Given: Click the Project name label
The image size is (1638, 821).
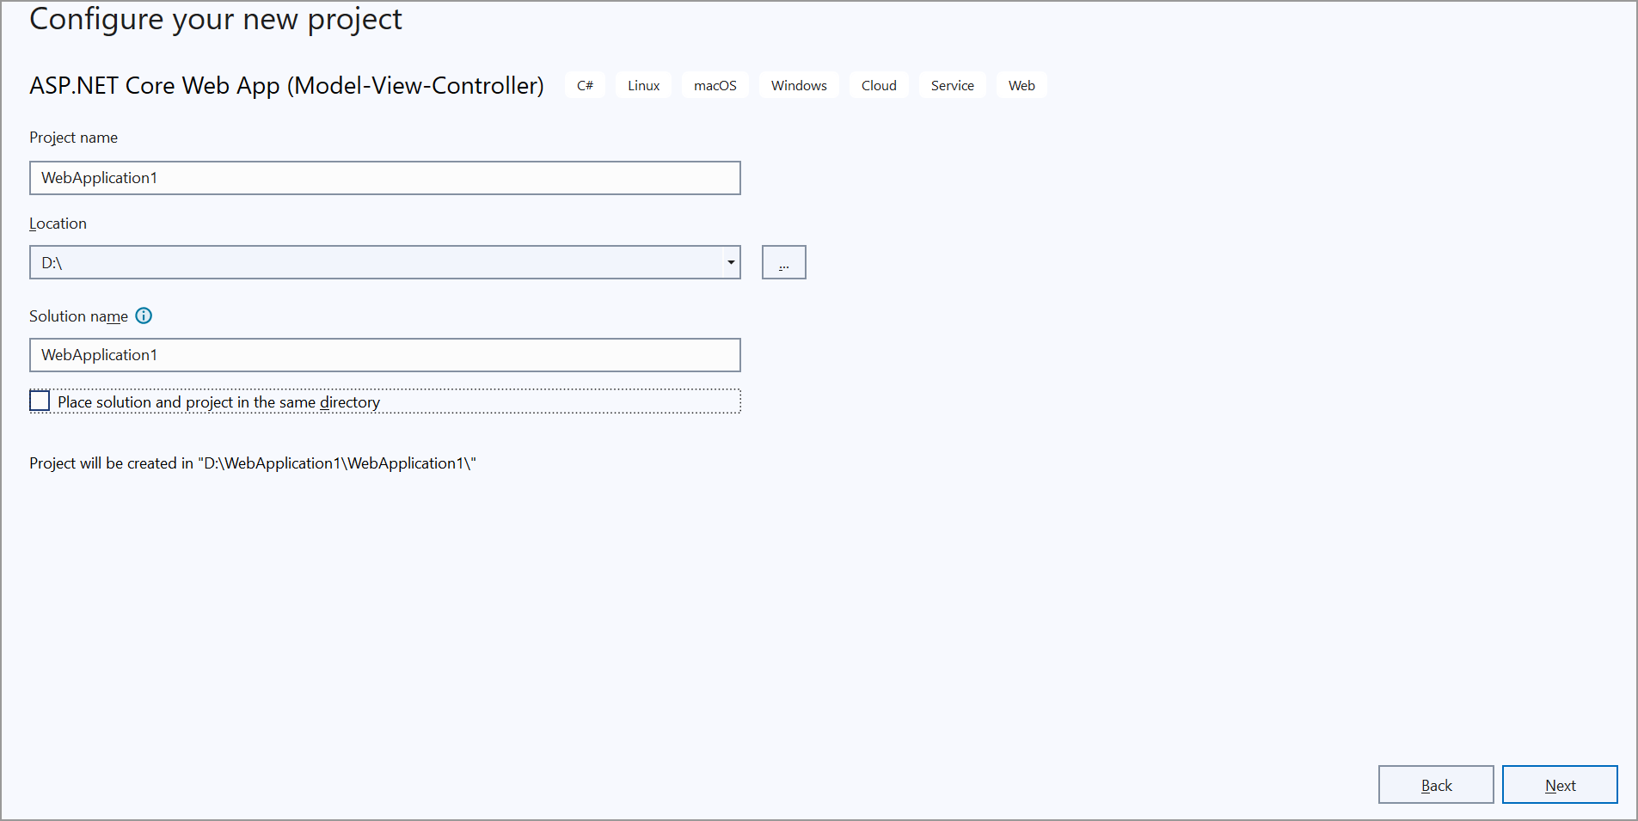Looking at the screenshot, I should (x=73, y=138).
